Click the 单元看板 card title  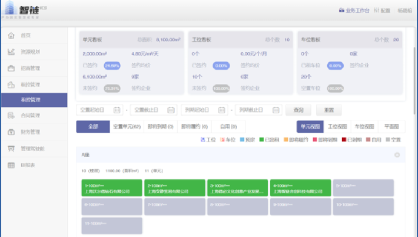(x=92, y=40)
